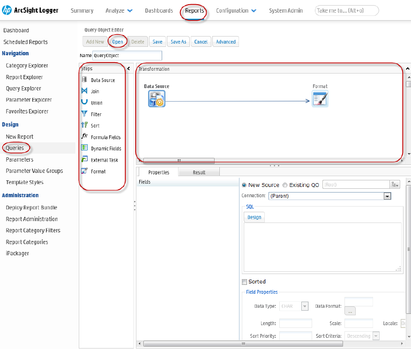The height and width of the screenshot is (349, 411).
Task: Click the Add New button
Action: point(95,42)
